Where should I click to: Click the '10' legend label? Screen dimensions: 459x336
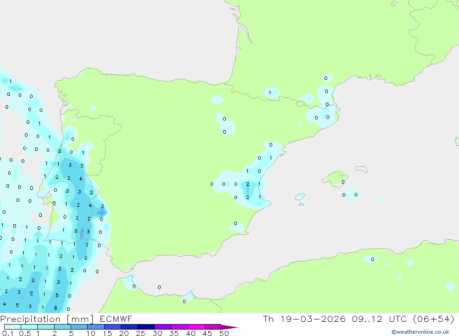coord(91,333)
